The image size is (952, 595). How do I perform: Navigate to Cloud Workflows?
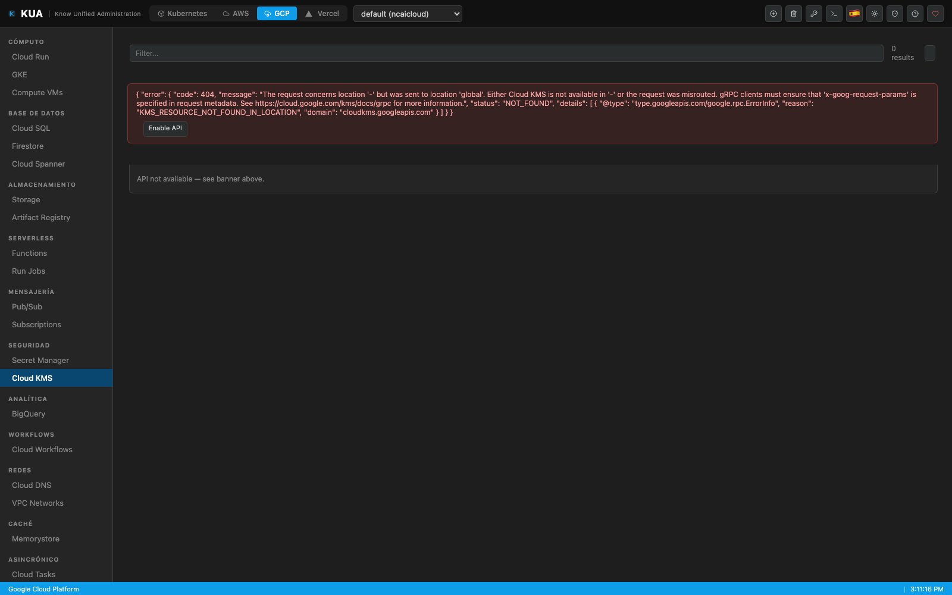(57, 450)
